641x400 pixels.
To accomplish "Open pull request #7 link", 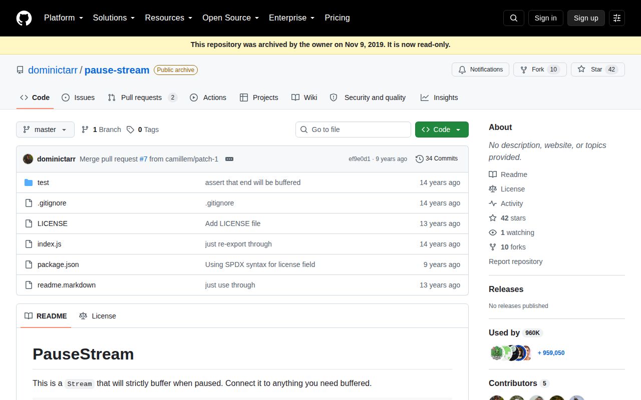I will [x=143, y=159].
